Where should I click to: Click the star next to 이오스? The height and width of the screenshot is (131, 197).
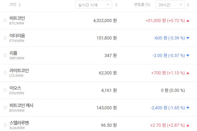coord(5,90)
